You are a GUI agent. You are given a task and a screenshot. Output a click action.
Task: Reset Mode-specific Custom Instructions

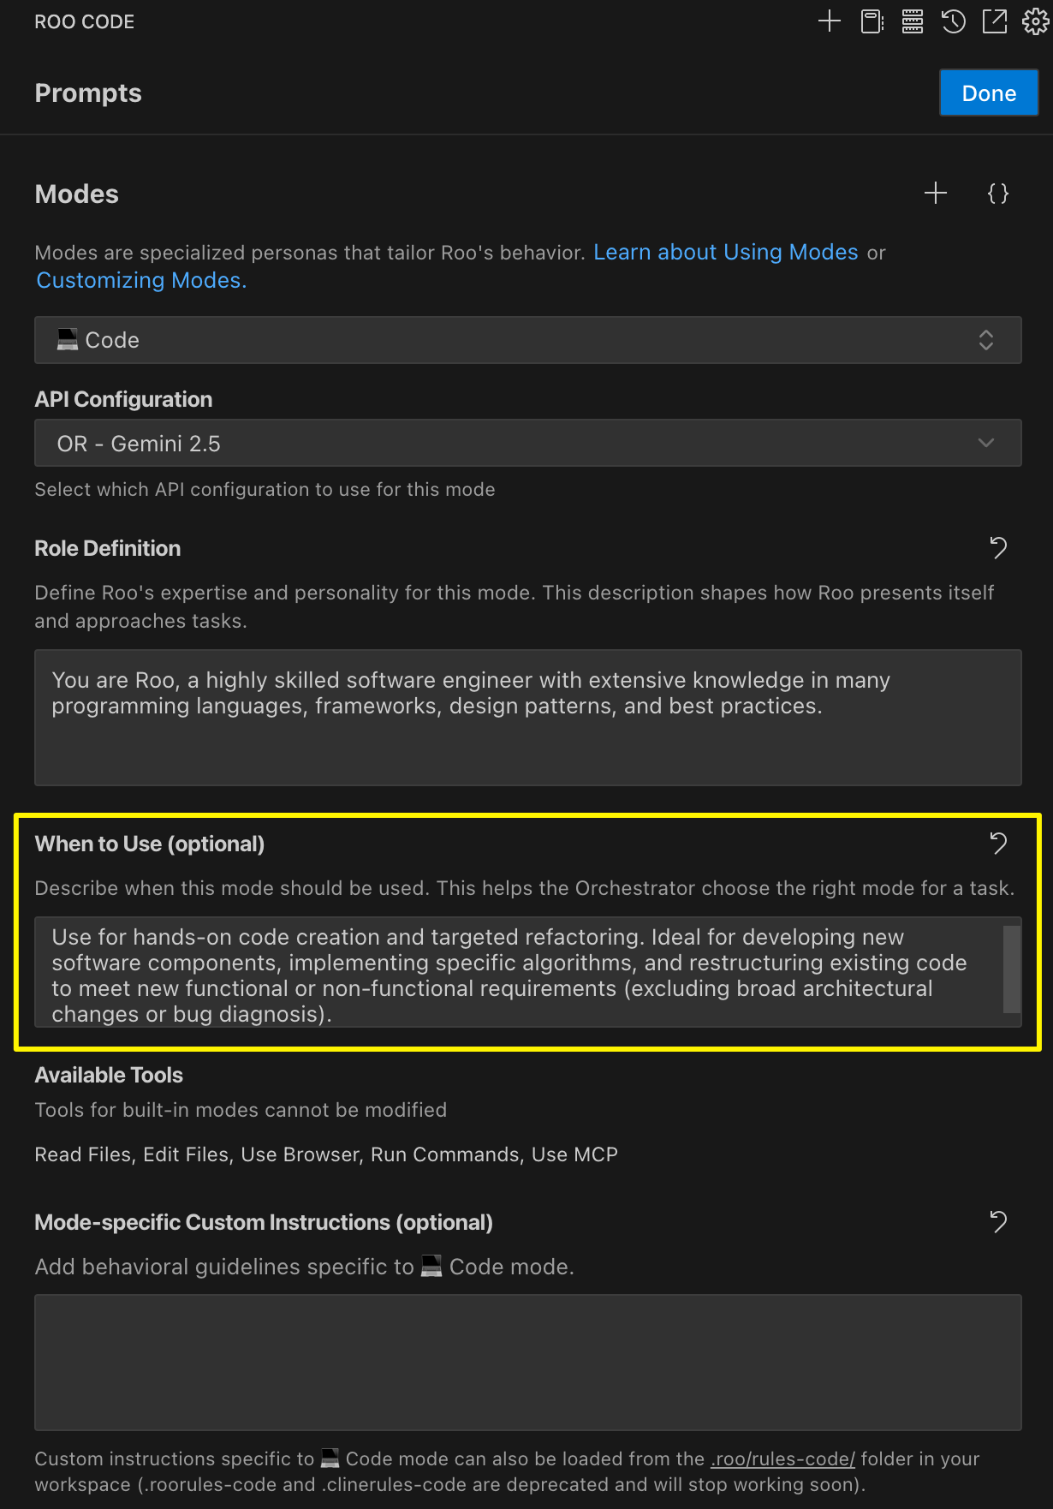coord(998,1222)
